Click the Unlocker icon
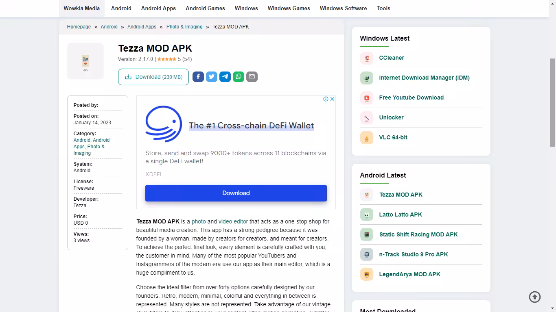The height and width of the screenshot is (312, 556). [367, 118]
